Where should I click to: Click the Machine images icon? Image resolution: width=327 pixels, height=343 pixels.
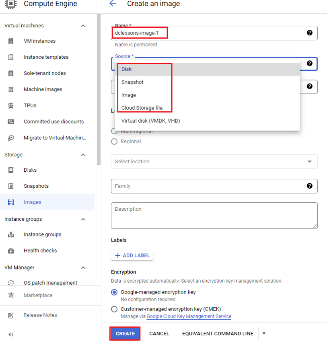[11, 89]
